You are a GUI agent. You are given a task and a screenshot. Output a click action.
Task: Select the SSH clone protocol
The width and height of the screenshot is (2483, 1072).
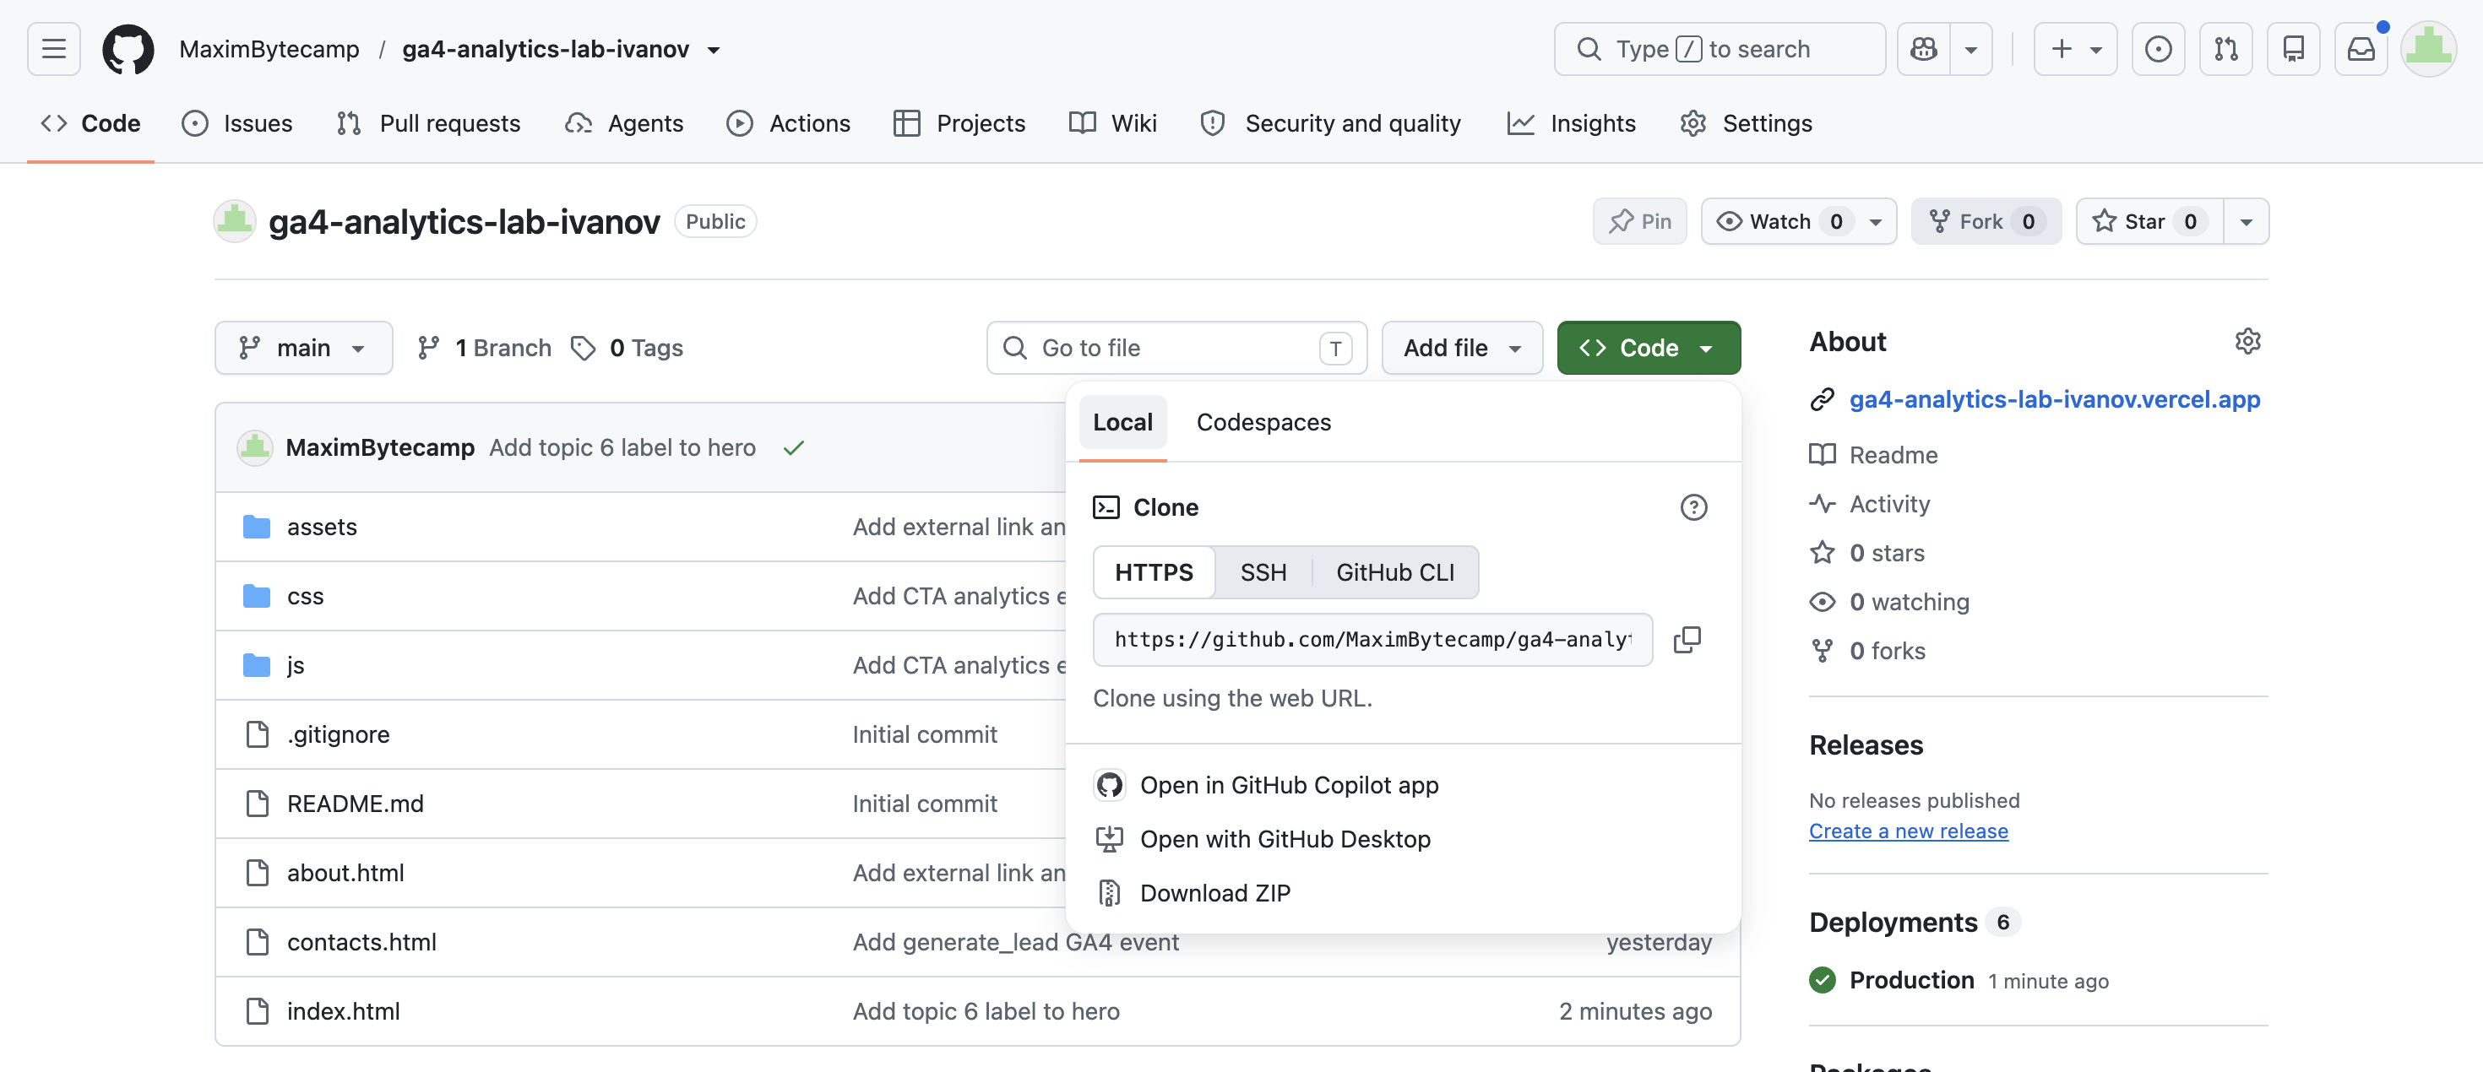(x=1263, y=572)
